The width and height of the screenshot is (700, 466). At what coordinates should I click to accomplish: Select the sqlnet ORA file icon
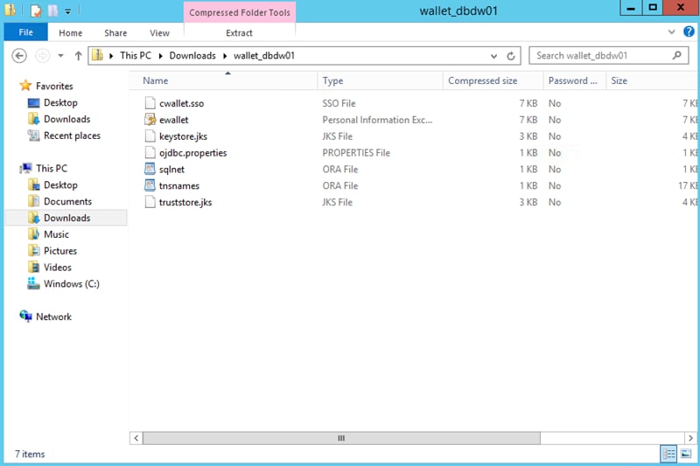tap(150, 169)
